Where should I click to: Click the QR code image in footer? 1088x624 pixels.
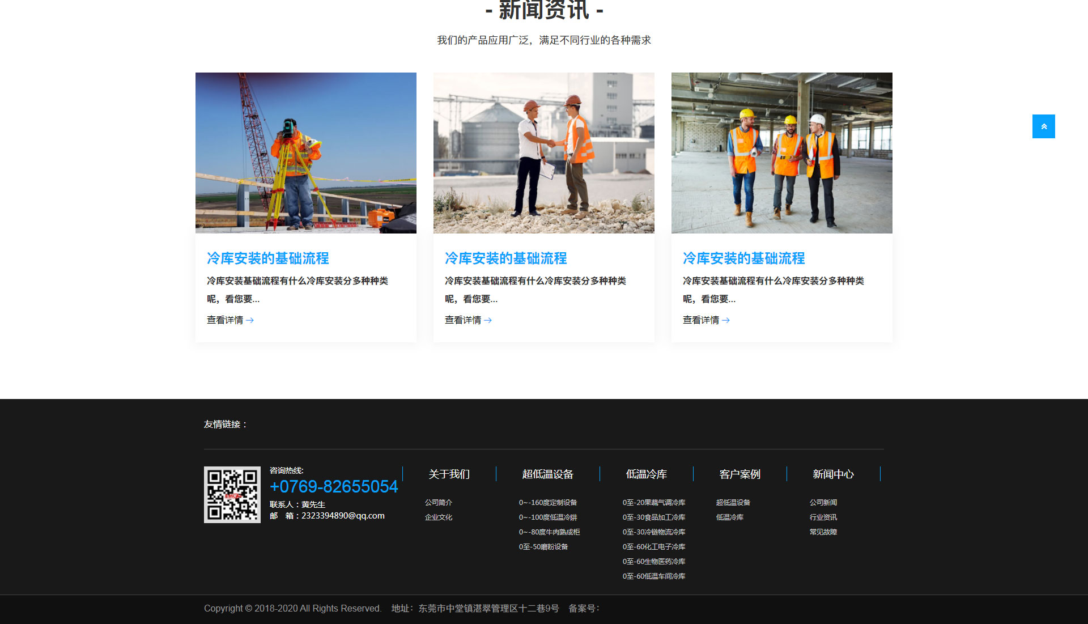point(232,494)
